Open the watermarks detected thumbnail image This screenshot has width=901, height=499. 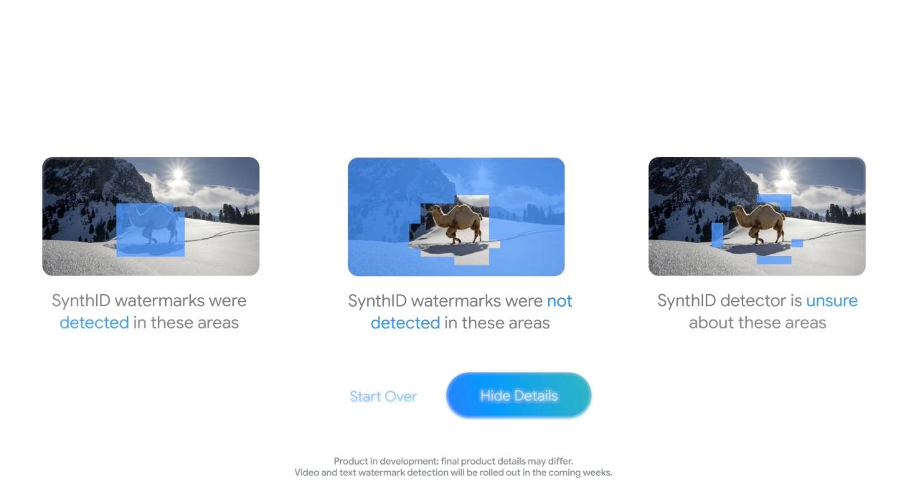pos(151,217)
